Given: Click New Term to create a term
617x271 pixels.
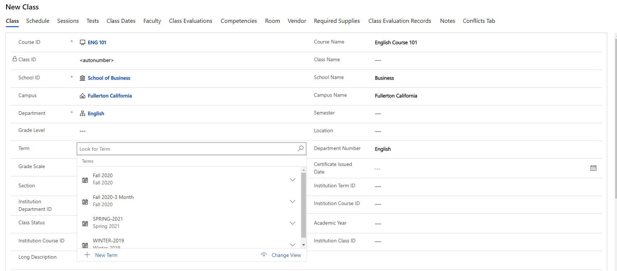Looking at the screenshot, I should (x=106, y=255).
